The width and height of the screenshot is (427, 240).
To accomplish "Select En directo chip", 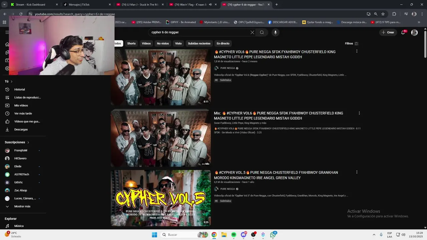I will tap(223, 43).
